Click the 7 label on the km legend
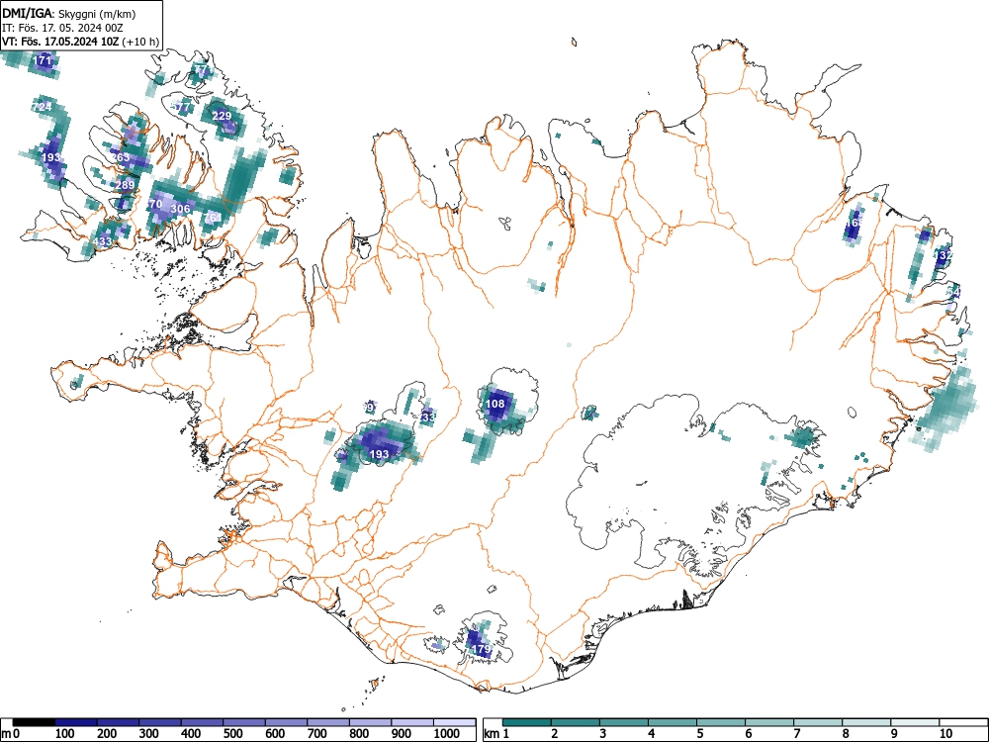The width and height of the screenshot is (989, 742). point(796,734)
